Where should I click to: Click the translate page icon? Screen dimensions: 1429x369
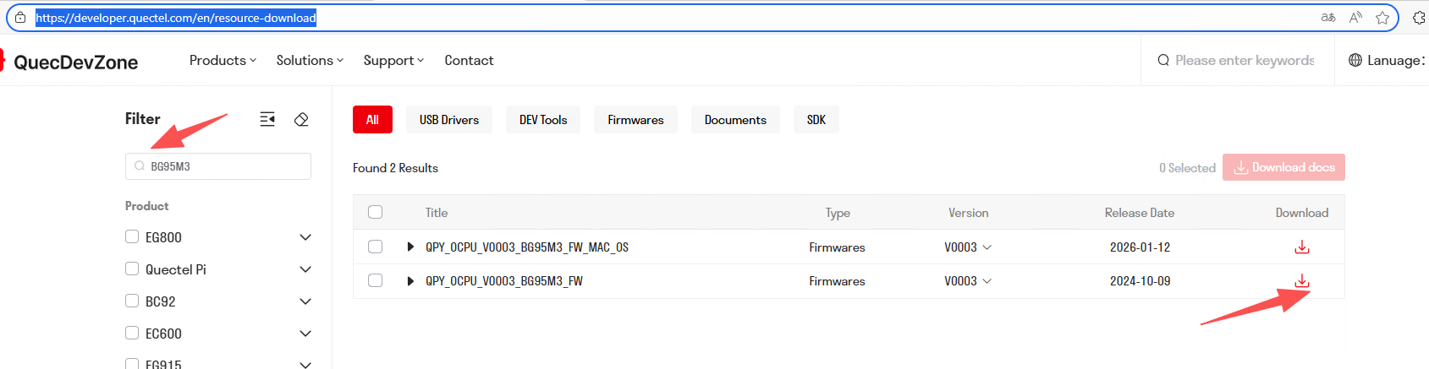(1328, 18)
